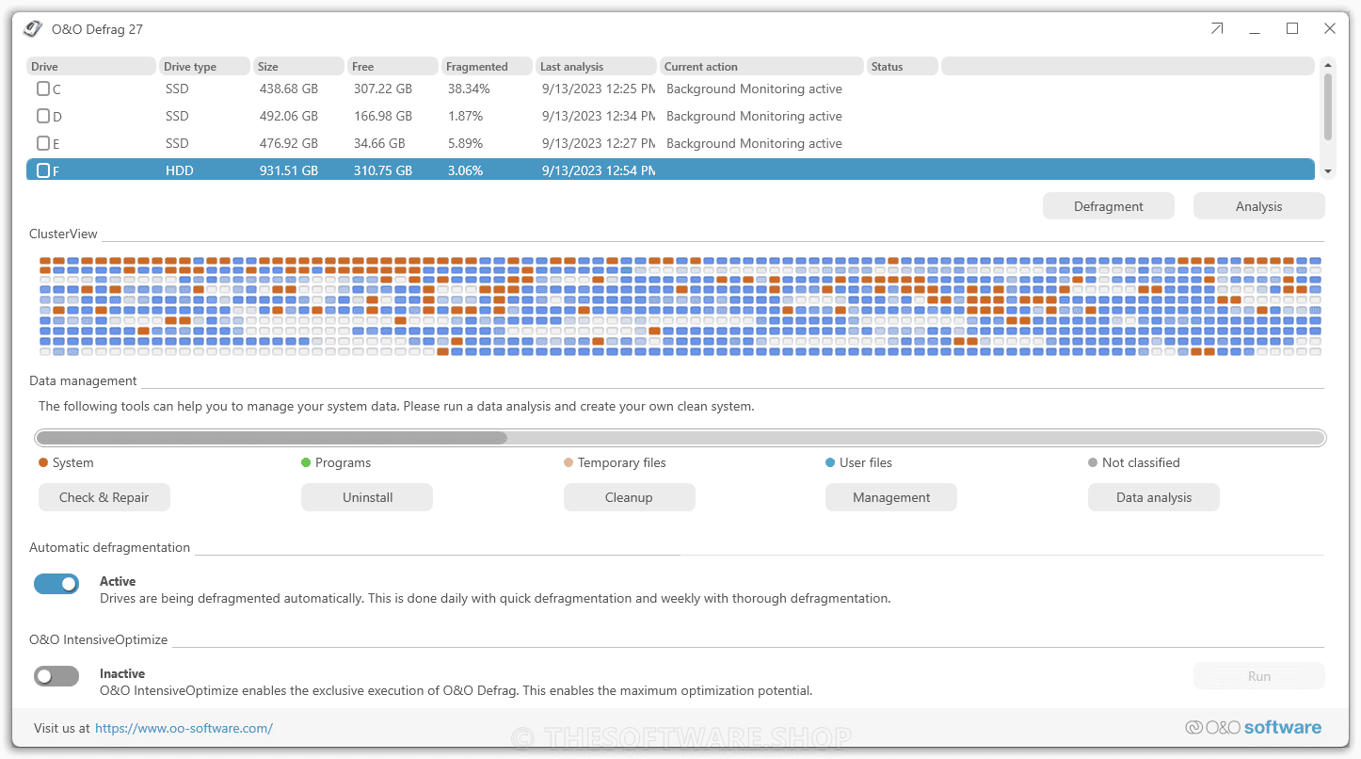Visit the oo-software.com link
This screenshot has width=1361, height=759.
click(x=184, y=728)
